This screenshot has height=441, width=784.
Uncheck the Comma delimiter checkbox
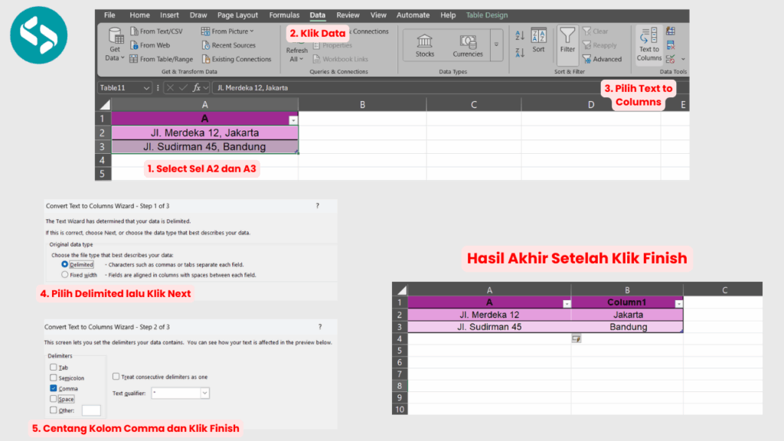point(54,388)
